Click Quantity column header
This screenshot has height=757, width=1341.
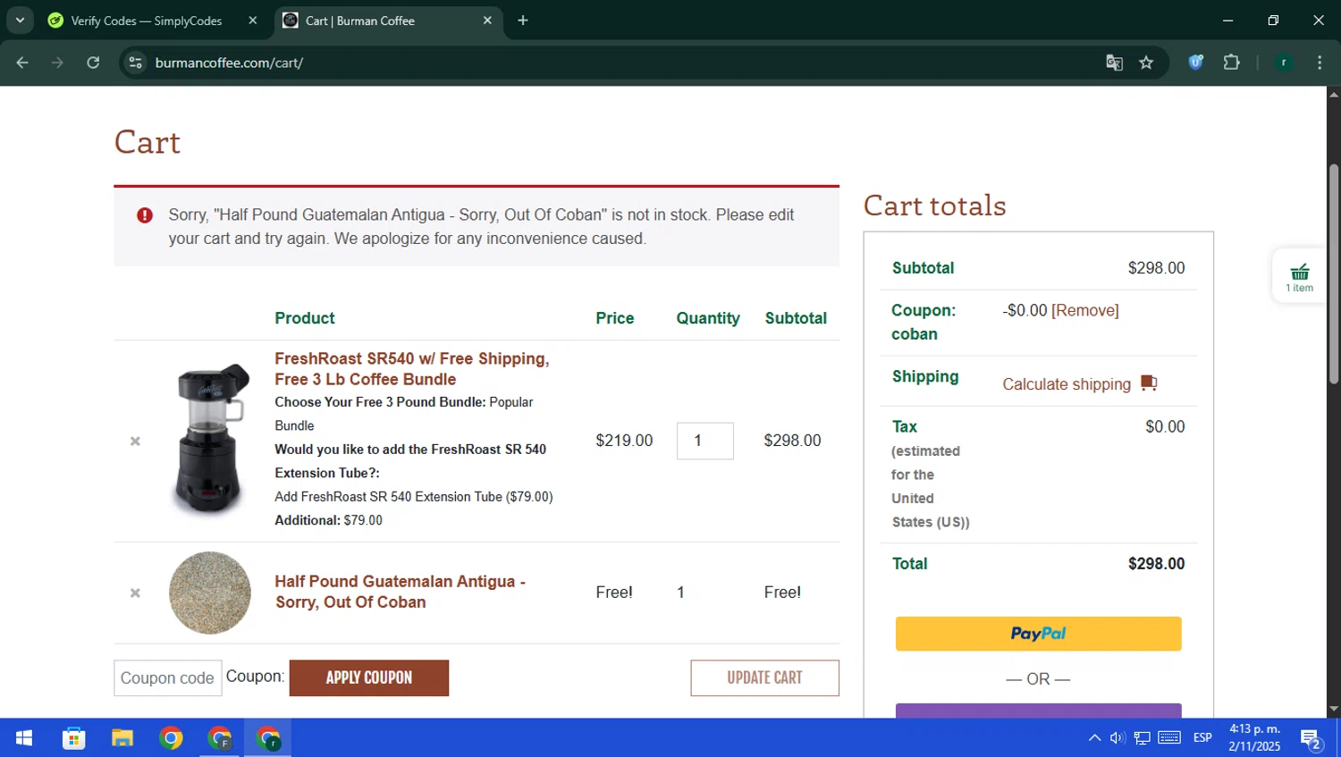[708, 318]
